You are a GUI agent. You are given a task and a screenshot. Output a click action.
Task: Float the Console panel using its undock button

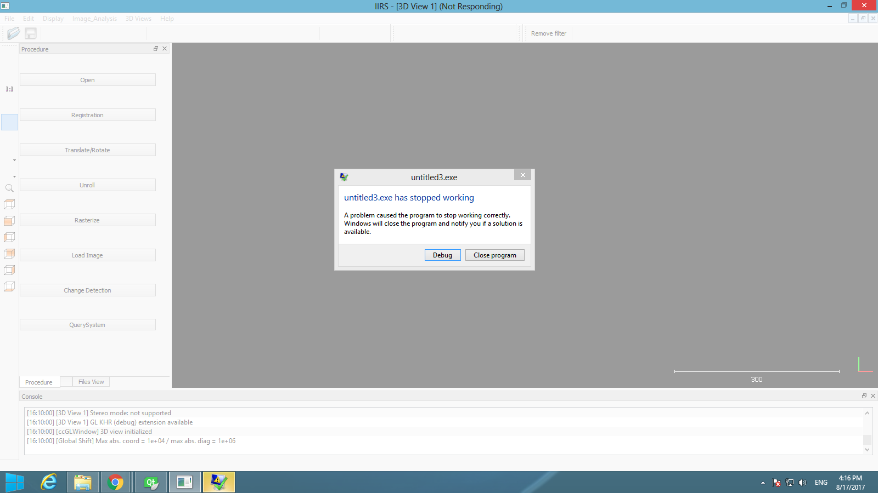[x=864, y=396]
